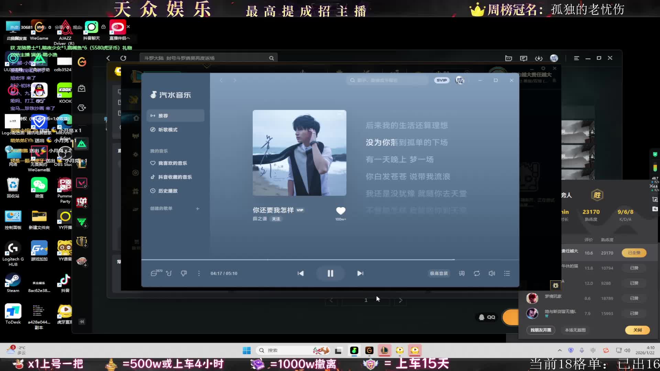Screen dimensions: 660x371
Task: Open the song comments icon
Action: tap(154, 273)
